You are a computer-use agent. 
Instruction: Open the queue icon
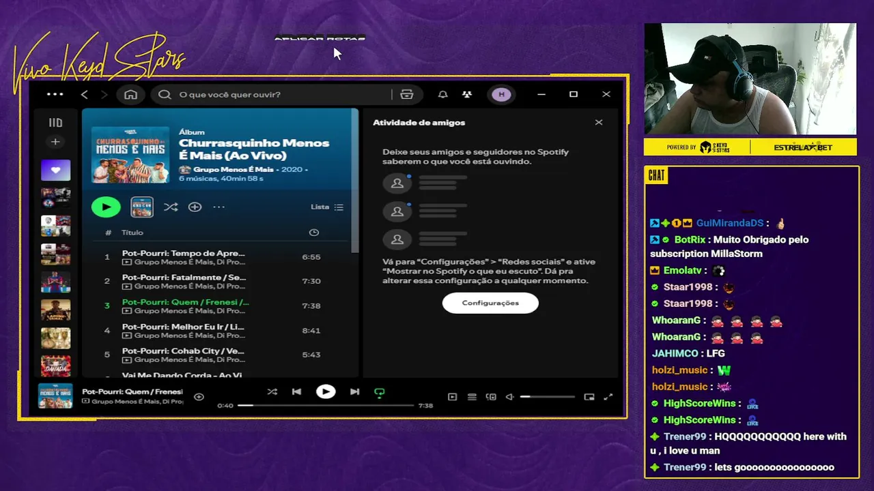[x=472, y=397]
